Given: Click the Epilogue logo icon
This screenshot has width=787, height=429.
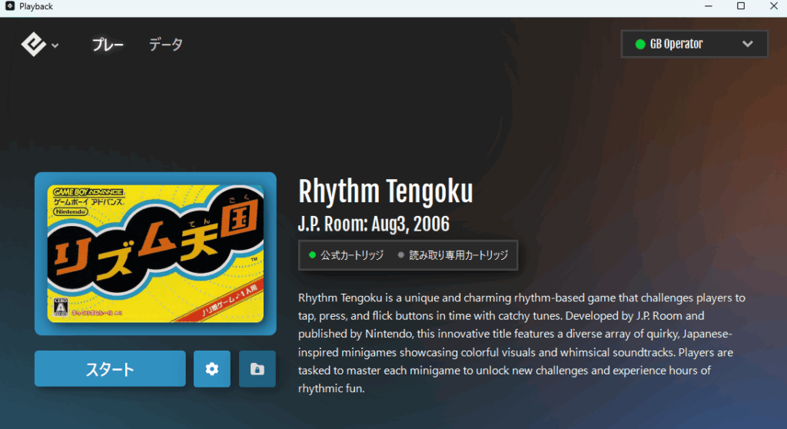Looking at the screenshot, I should (33, 44).
